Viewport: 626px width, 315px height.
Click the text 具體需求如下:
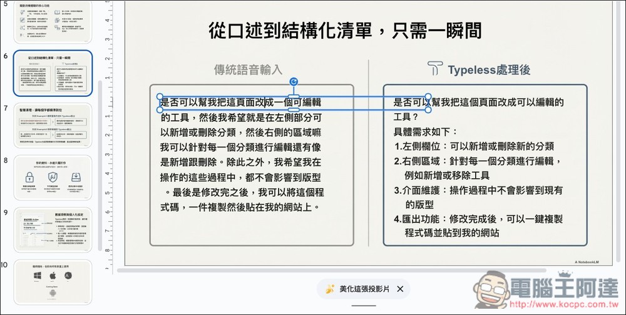coord(426,132)
